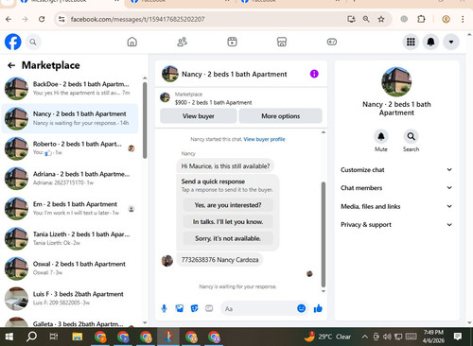Viewport: 473px width, 346px height.
Task: Send quick reply Sorry, it's not available.
Action: tap(228, 238)
